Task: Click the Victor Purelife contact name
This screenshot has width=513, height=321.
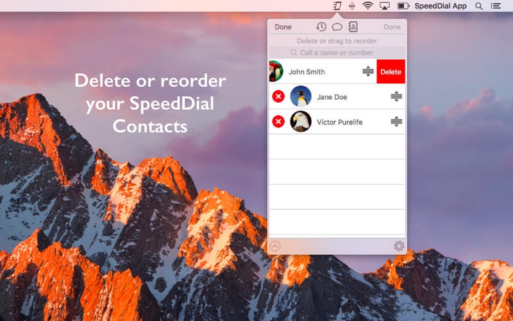Action: 340,122
